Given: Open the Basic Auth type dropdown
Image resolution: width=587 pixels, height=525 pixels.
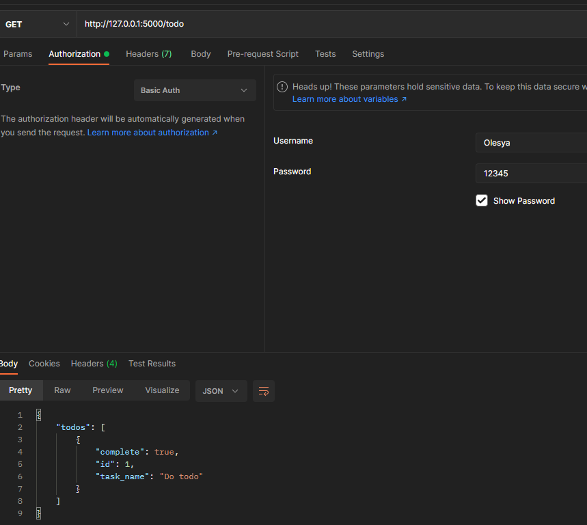Looking at the screenshot, I should 195,90.
